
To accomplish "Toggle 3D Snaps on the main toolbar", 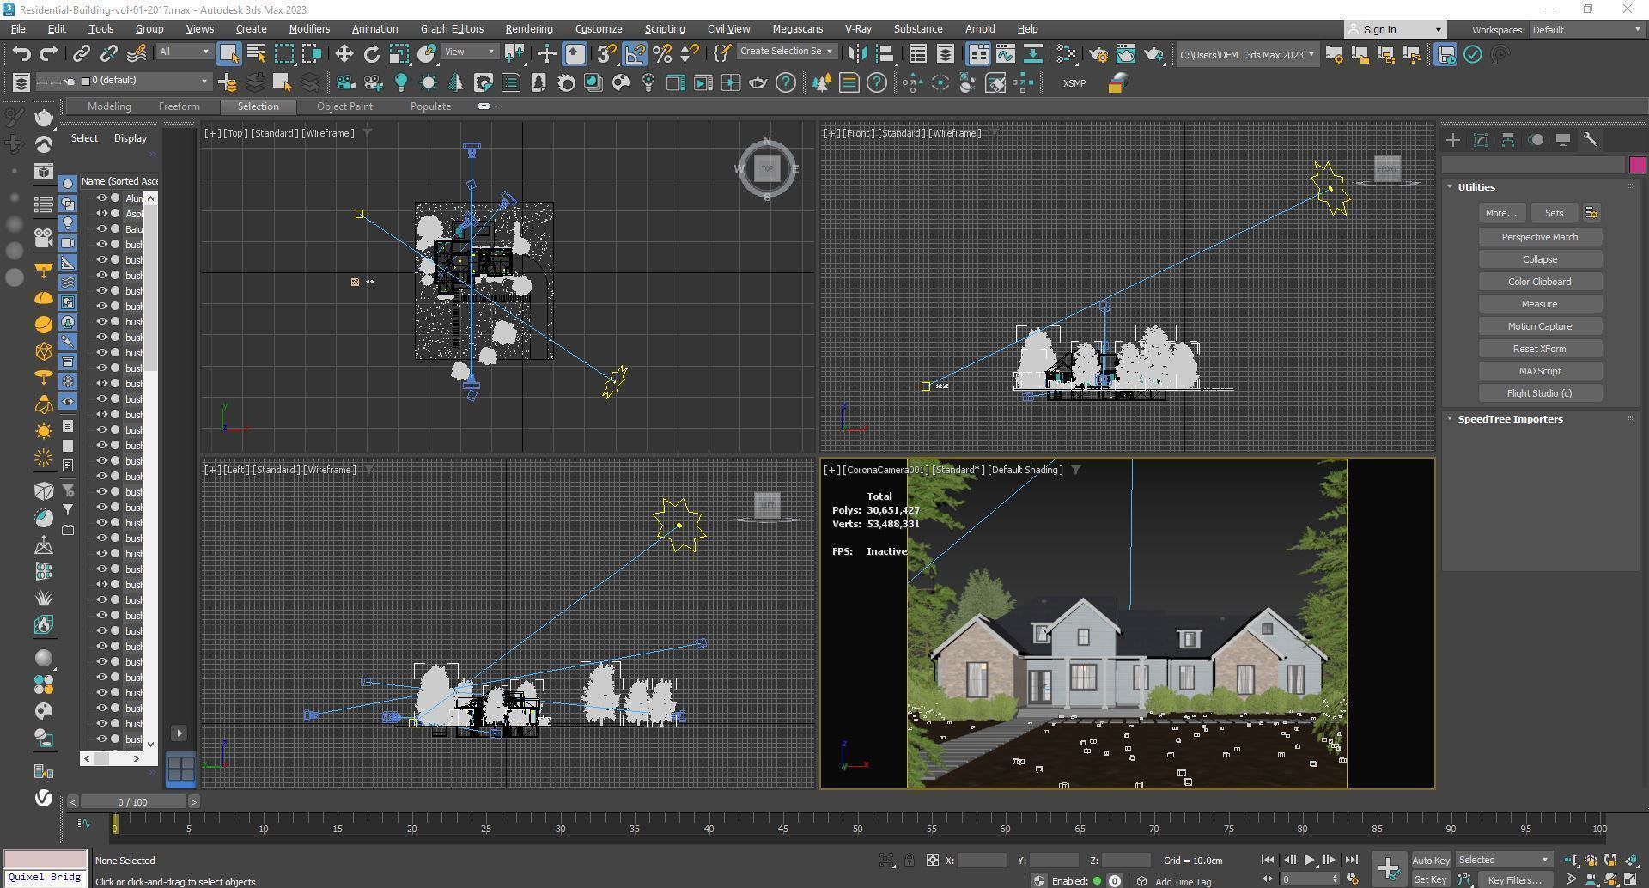I will tap(607, 54).
